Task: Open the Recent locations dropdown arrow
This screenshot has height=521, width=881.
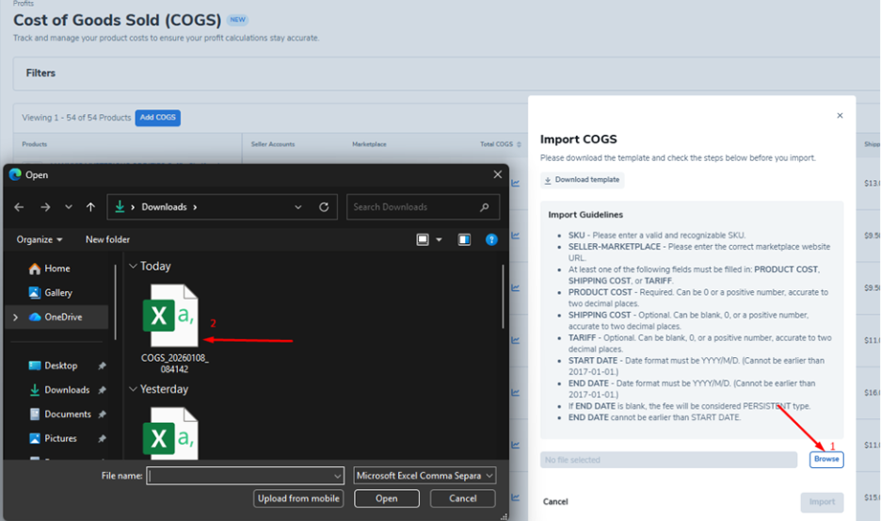Action: pyautogui.click(x=69, y=207)
